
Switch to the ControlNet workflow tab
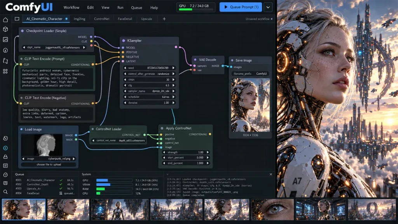(x=101, y=19)
